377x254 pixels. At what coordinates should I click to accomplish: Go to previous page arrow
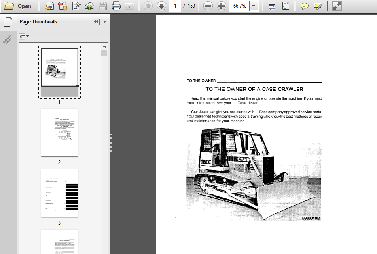(148, 6)
